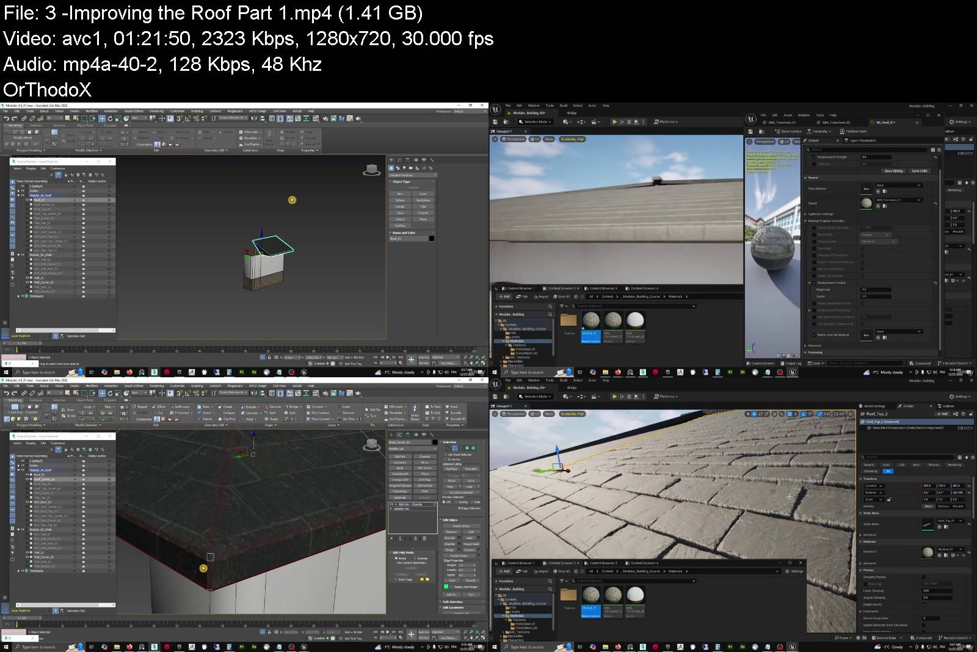Open Parent material dropdown in Material Editor

[x=899, y=200]
